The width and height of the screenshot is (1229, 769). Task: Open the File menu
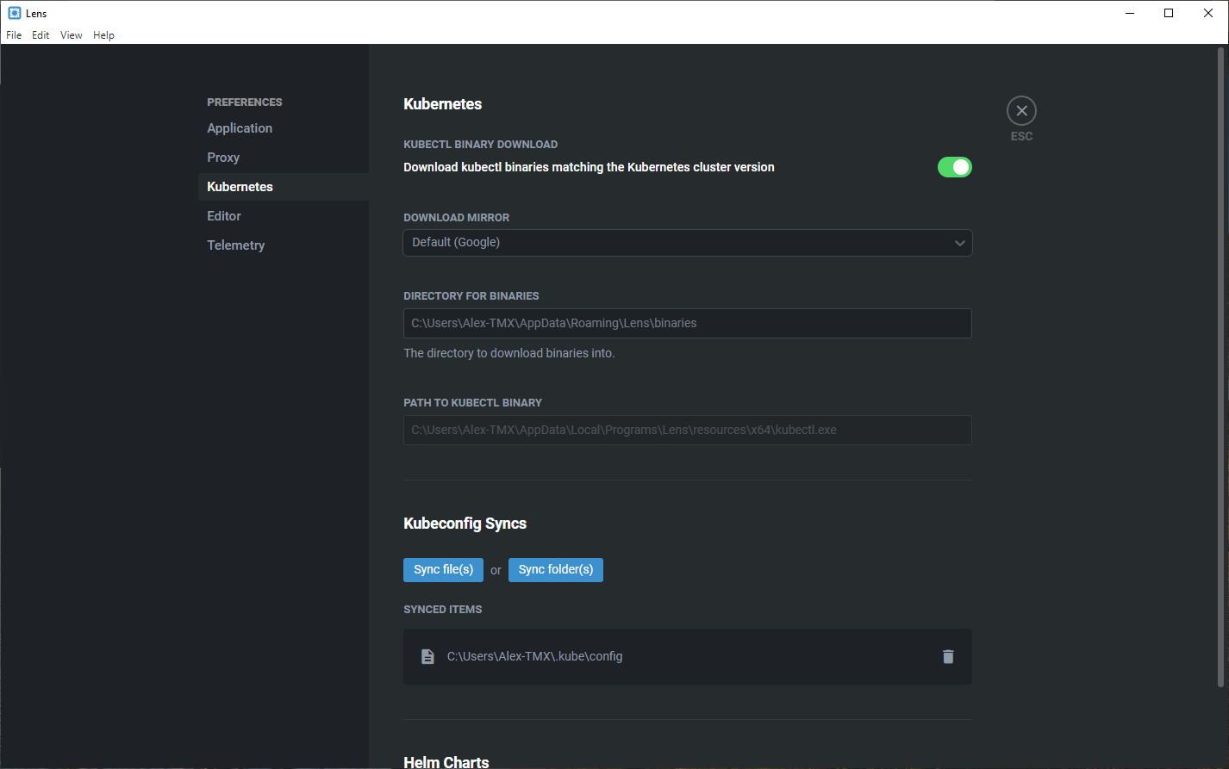[14, 35]
